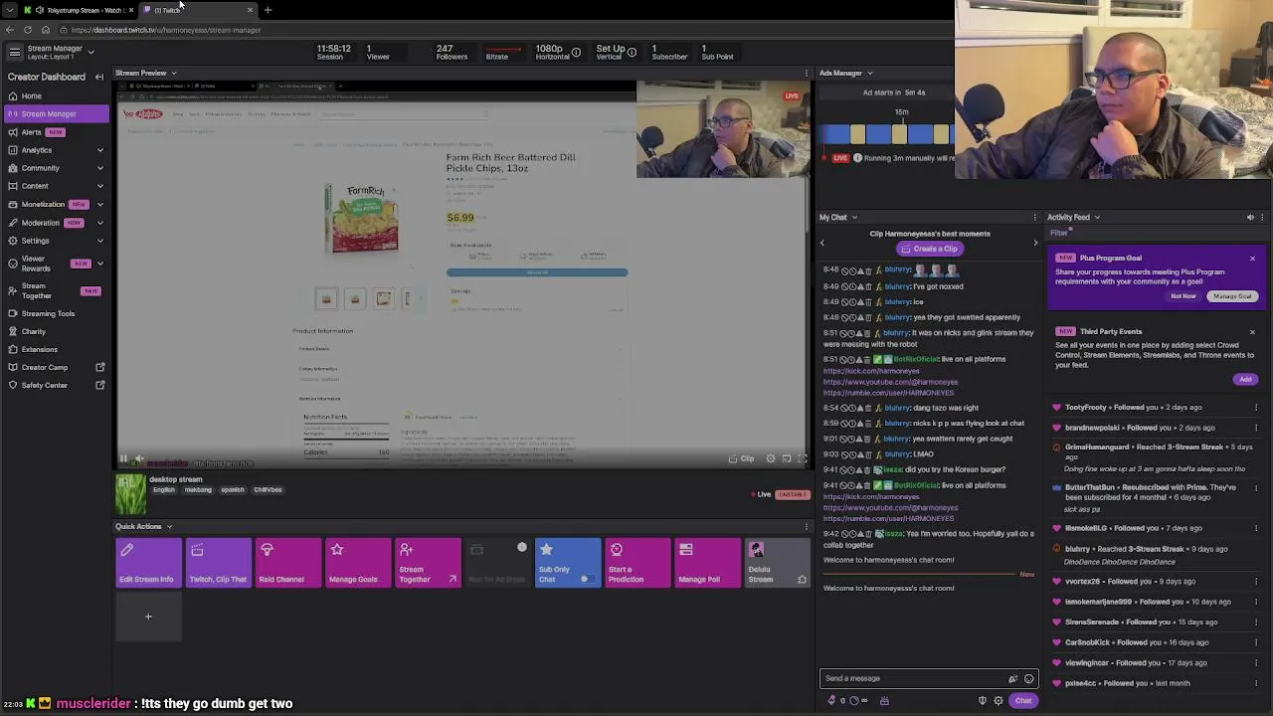
Task: Click the Stream Together quick action
Action: 429,563
